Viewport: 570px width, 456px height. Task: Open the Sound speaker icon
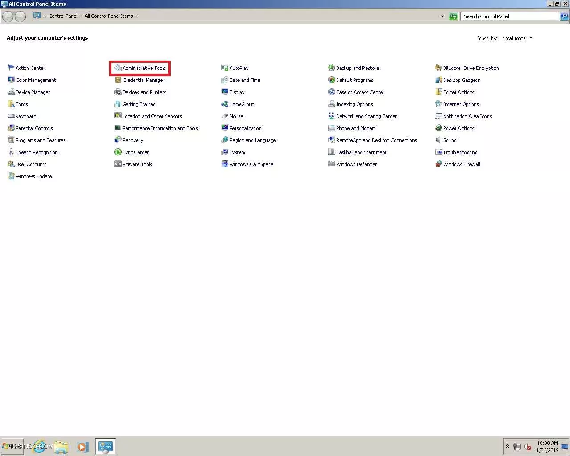(439, 140)
